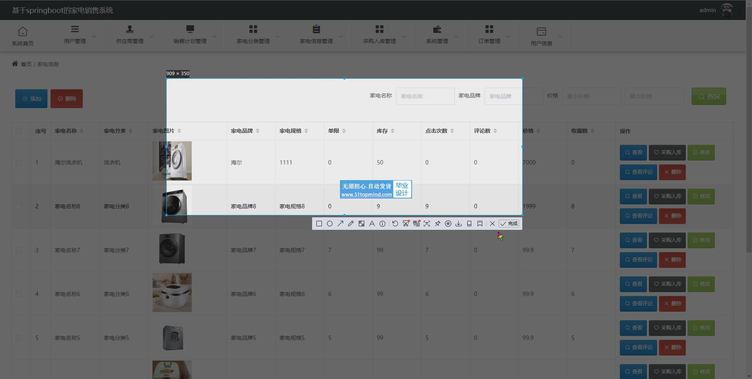Image resolution: width=752 pixels, height=379 pixels.
Task: Check the checkbox for row 家电名称7
Action: click(x=18, y=250)
